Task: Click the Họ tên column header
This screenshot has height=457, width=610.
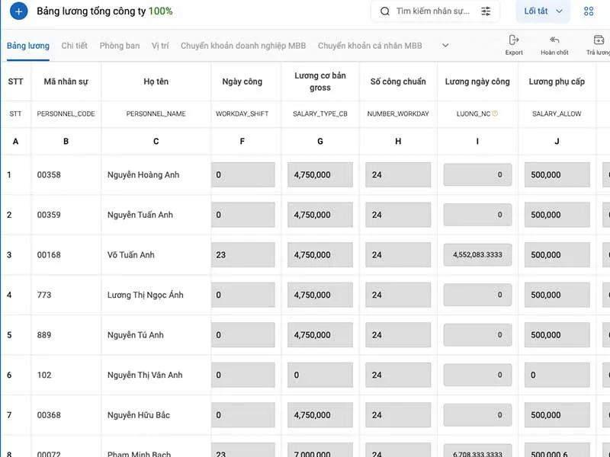Action: tap(156, 81)
